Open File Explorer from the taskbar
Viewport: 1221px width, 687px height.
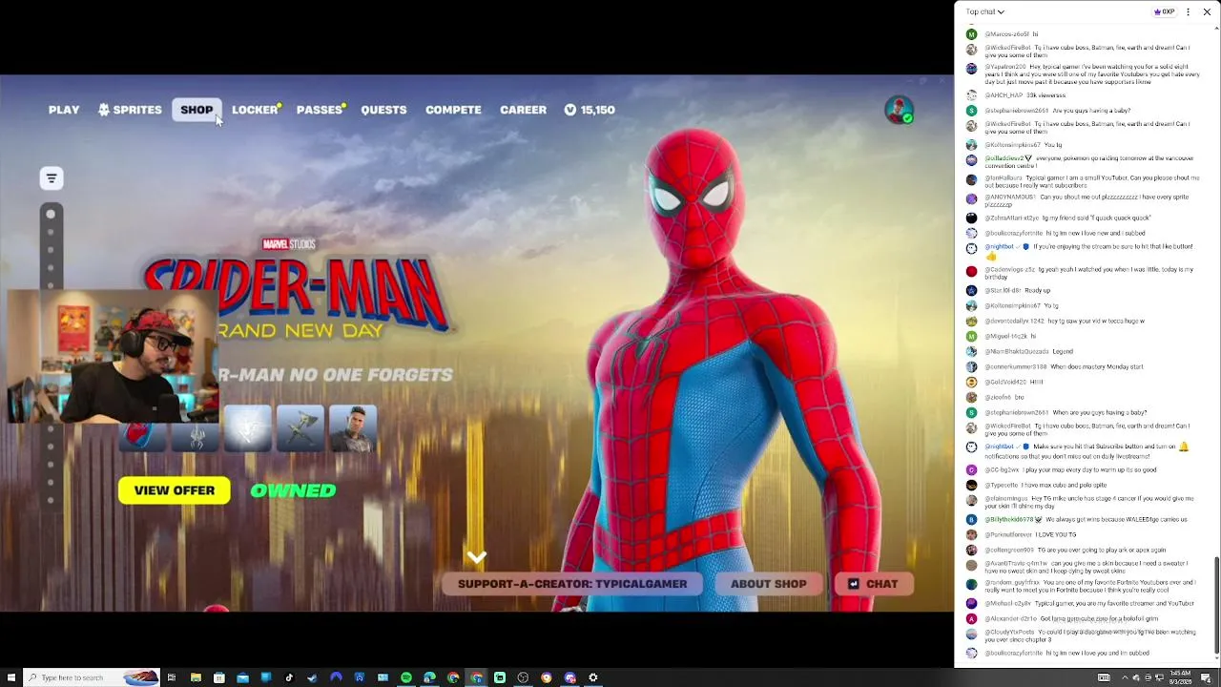tap(196, 677)
